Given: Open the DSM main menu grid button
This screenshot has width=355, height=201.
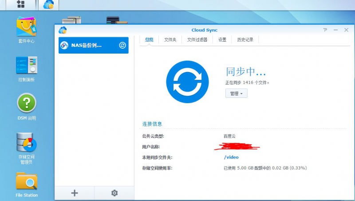Looking at the screenshot, I should [x=20, y=5].
